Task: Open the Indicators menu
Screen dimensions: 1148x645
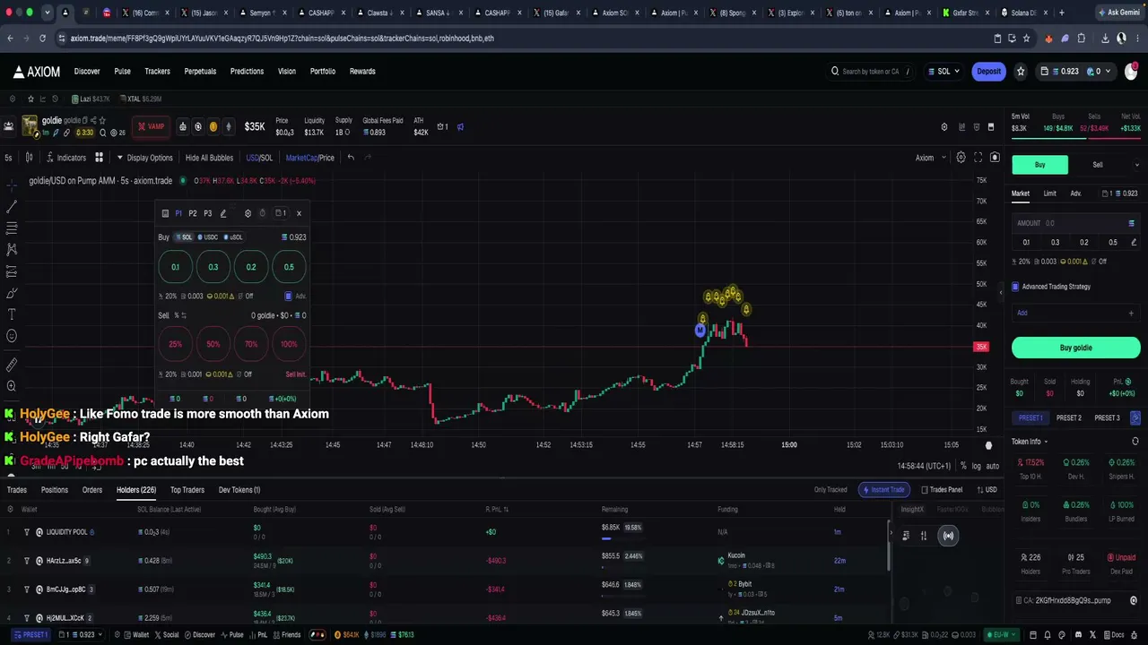Action: pos(65,158)
